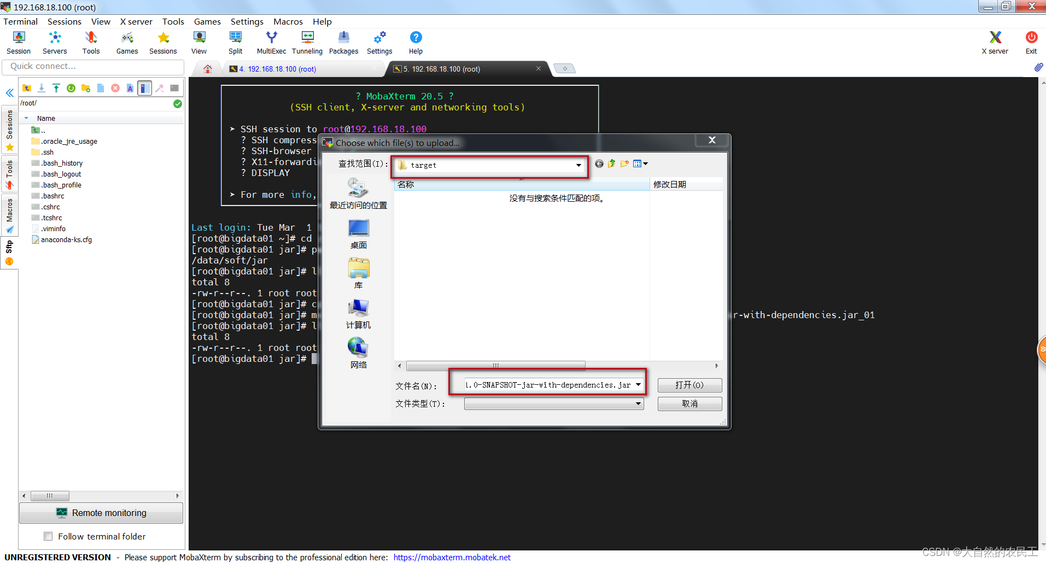
Task: Refresh the SFTP folder listing
Action: pos(71,88)
